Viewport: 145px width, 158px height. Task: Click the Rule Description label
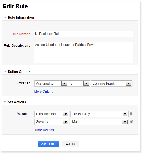17,46
